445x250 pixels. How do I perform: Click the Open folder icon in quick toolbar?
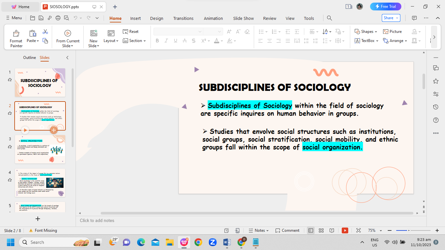[32, 18]
